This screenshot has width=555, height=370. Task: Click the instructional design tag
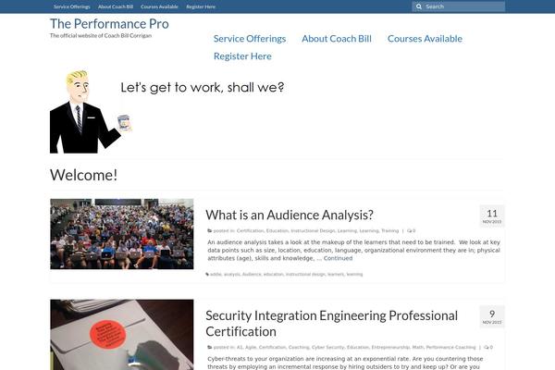[305, 275]
